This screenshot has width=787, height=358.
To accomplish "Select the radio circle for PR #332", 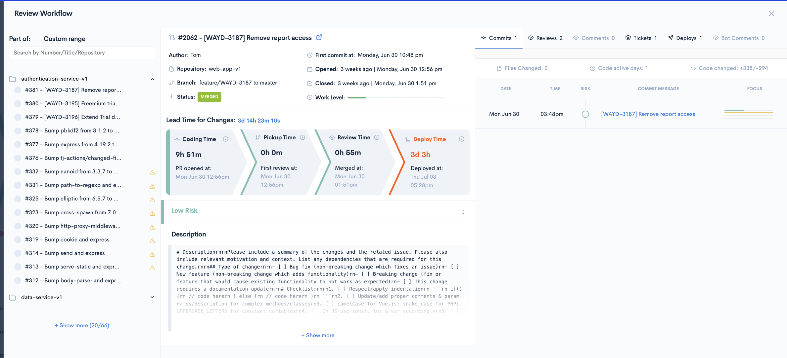I will (x=18, y=171).
